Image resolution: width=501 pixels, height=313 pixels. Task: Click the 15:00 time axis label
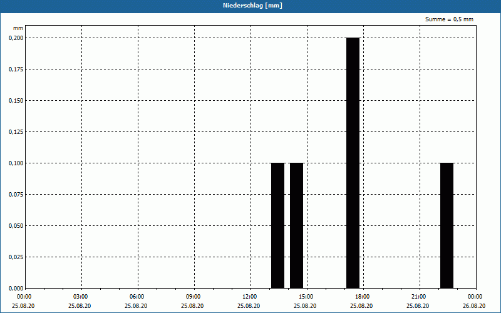point(306,297)
